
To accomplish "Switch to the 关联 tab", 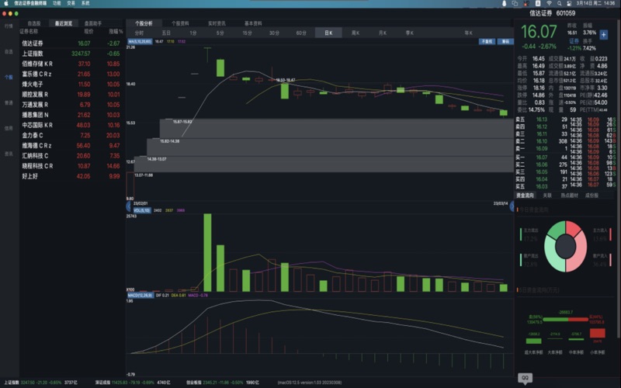I will tap(547, 196).
